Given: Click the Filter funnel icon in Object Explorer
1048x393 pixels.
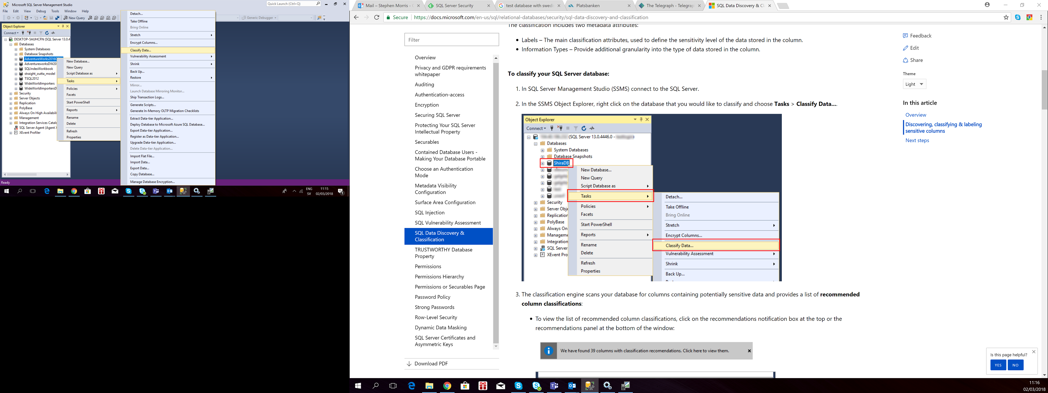Looking at the screenshot, I should click(41, 33).
